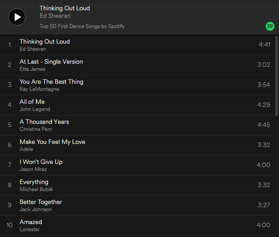279x237 pixels.
Task: Open the header title Thinking Out Loud
Action: [x=65, y=8]
